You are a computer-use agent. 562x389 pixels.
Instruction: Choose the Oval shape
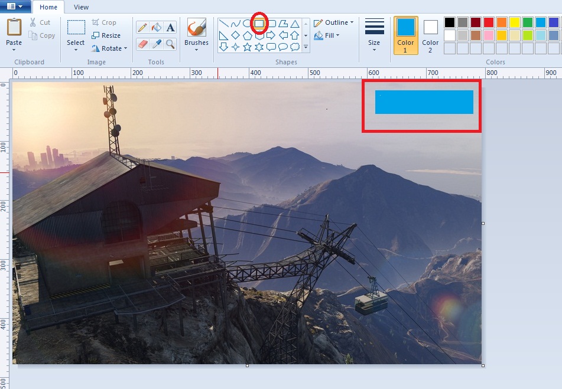[x=247, y=24]
